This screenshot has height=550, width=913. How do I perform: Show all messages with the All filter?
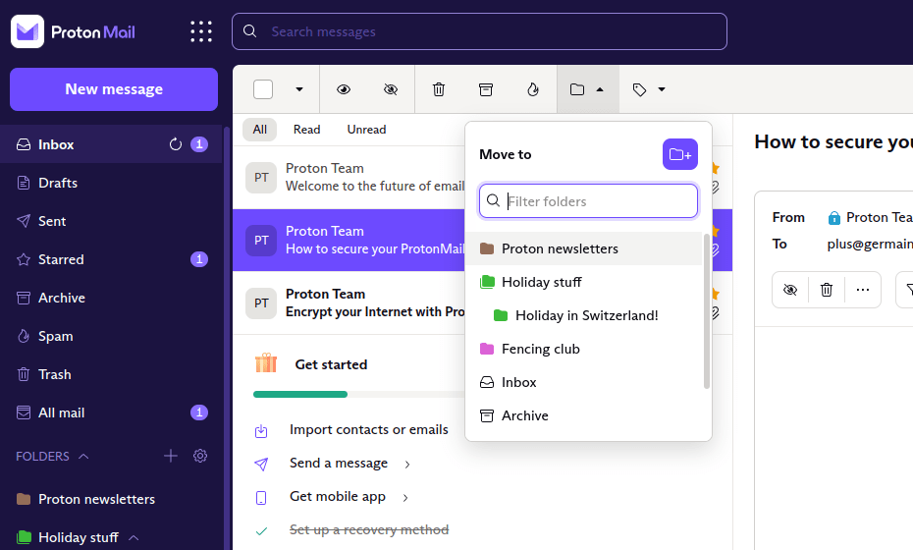(260, 130)
